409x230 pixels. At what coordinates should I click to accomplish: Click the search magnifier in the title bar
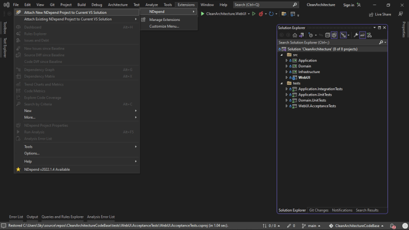click(295, 5)
